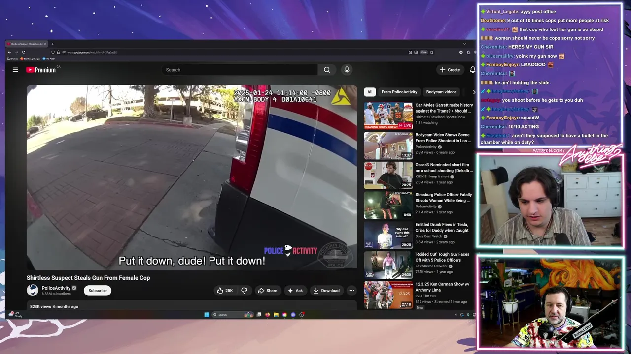Open the Dailies bookmarks folder
Screen dimensions: 631x354
coord(12,59)
